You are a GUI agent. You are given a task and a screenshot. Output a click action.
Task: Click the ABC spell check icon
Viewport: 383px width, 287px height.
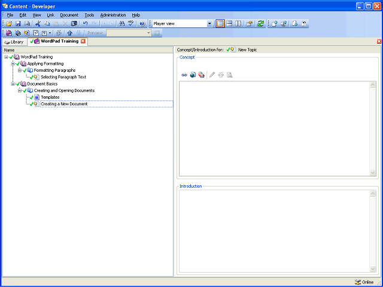[131, 24]
